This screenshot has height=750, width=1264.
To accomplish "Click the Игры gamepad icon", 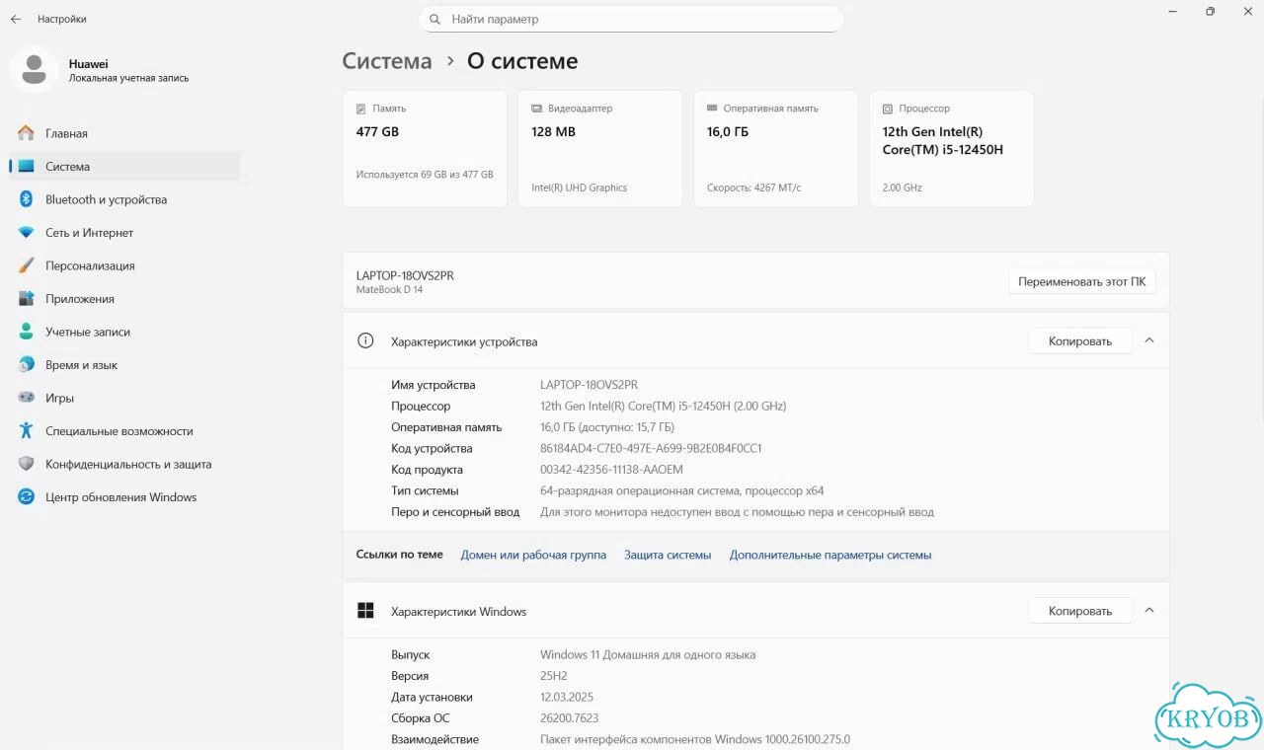I will [x=27, y=398].
